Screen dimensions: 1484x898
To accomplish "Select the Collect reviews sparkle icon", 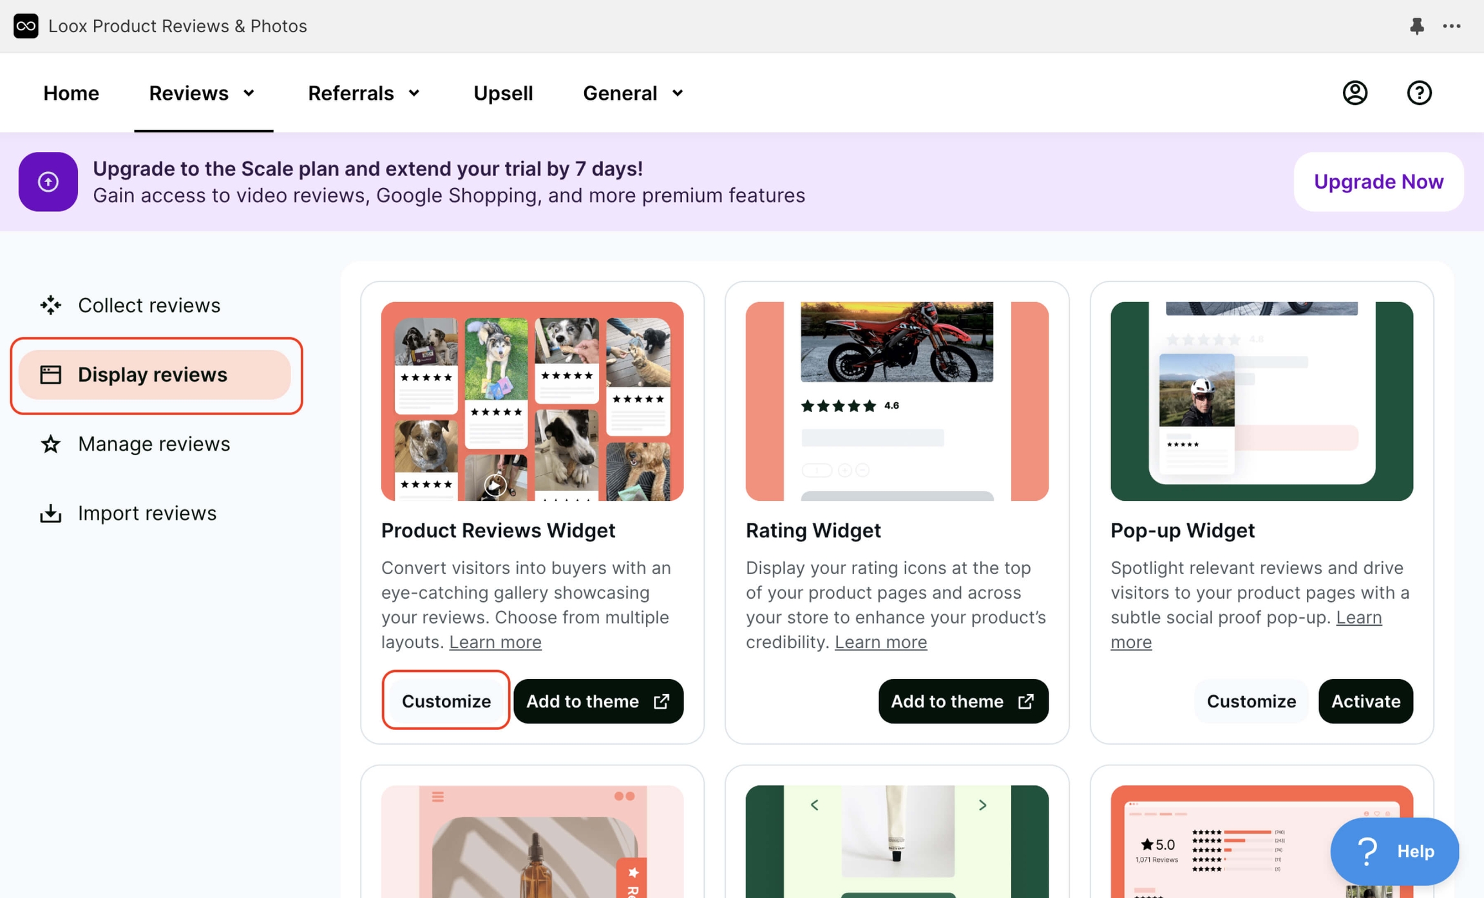I will coord(50,304).
